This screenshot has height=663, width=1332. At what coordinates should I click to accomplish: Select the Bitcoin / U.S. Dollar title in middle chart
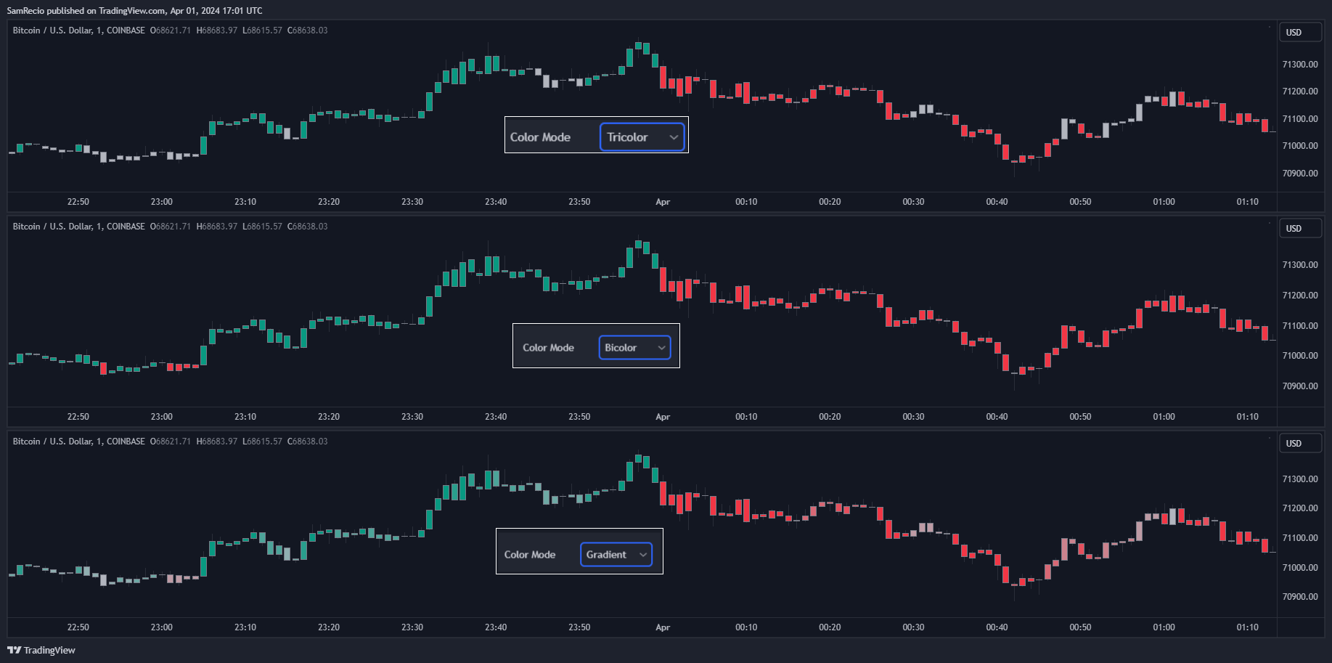click(78, 227)
